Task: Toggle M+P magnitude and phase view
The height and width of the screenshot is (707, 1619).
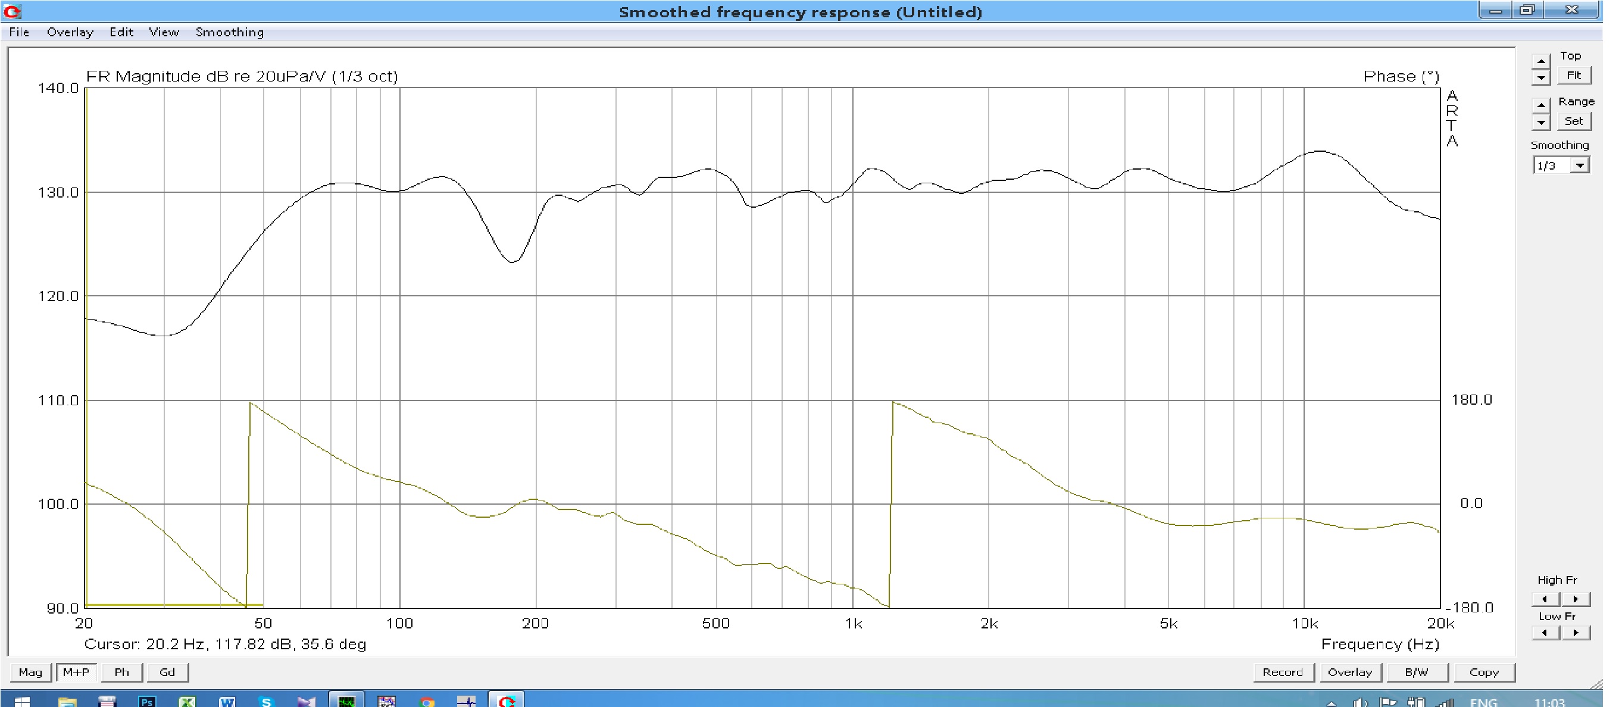Action: tap(76, 672)
